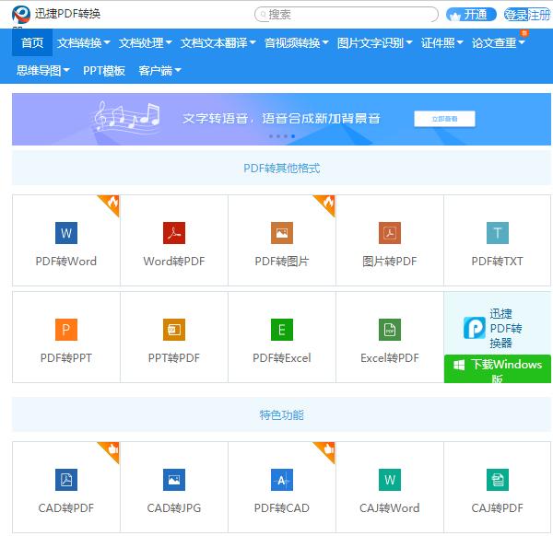Viewport: 553px width, 536px height.
Task: Focus the 搜索 search input field
Action: pyautogui.click(x=347, y=15)
